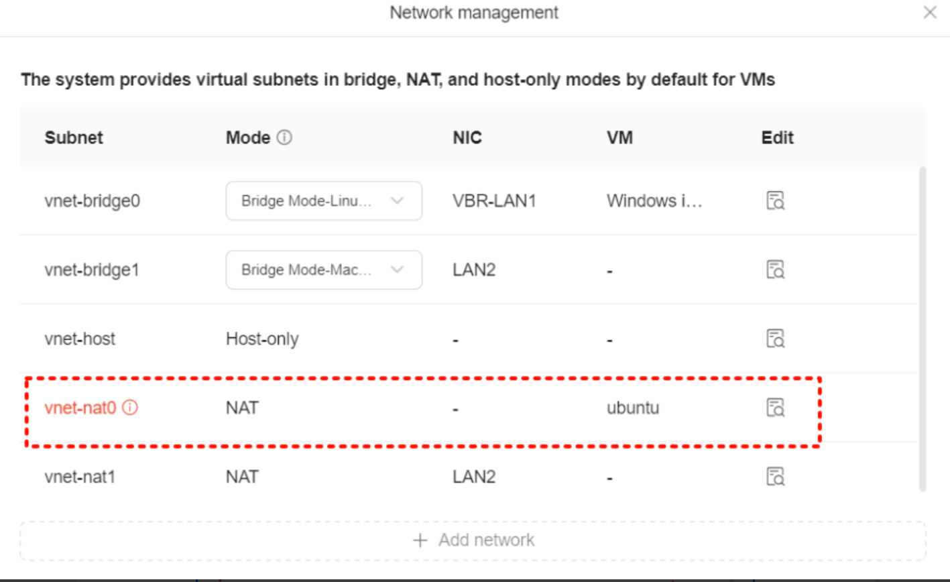The height and width of the screenshot is (582, 950).
Task: Close the Network management dialog
Action: (931, 12)
